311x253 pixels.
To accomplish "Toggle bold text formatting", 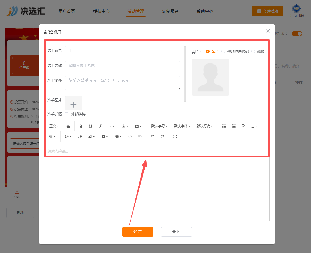I will coord(80,126).
